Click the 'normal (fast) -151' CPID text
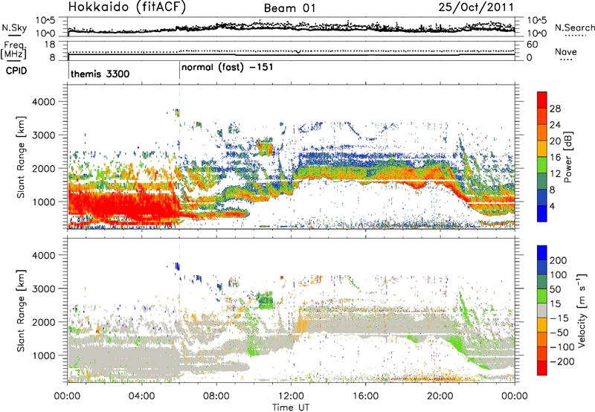Image resolution: width=595 pixels, height=412 pixels. [228, 68]
